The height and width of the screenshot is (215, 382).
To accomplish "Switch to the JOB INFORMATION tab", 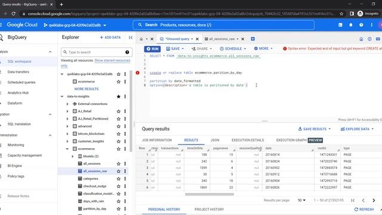I will [157, 140].
